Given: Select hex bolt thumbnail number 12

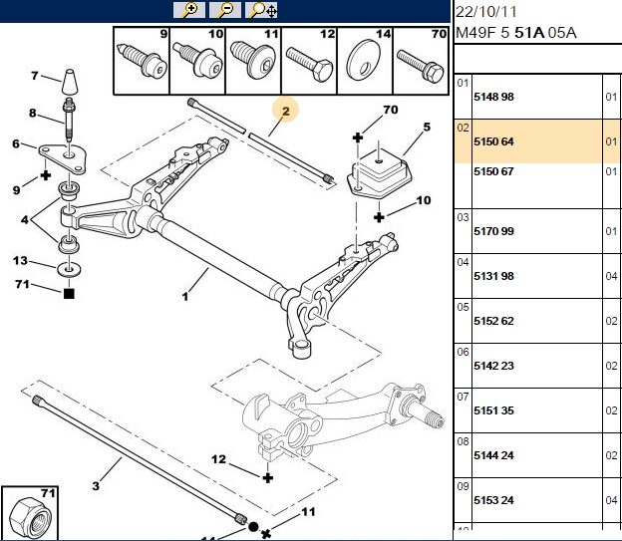Looking at the screenshot, I should [x=309, y=61].
